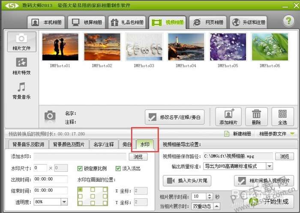This screenshot has height=213, width=300.
Task: Click the green question mark help icon
Action: (x=288, y=21)
